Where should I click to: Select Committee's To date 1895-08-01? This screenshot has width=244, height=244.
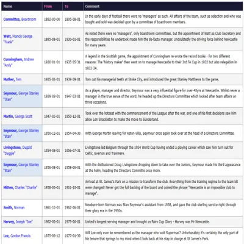[x=73, y=20]
